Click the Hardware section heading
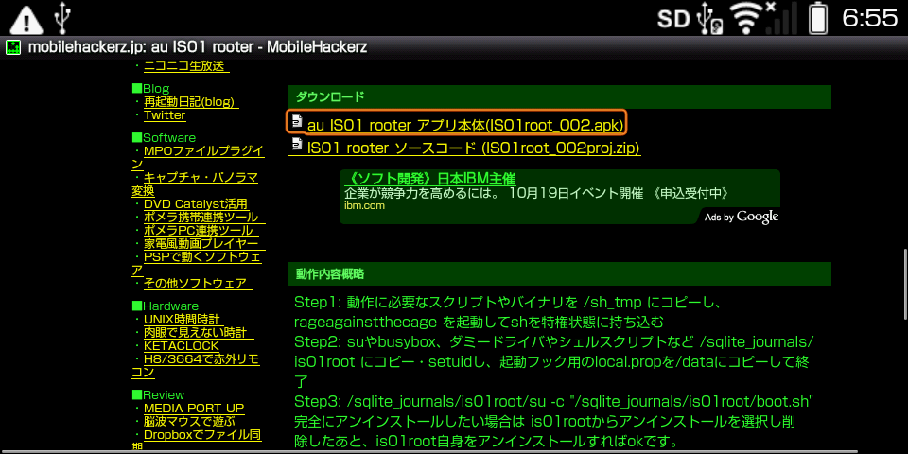Screen dimensions: 908x454 [165, 306]
